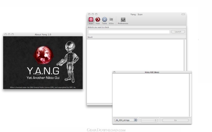The height and width of the screenshot is (132, 212).
Task: Close the Nikto NSE (Beta) window
Action: point(114,72)
